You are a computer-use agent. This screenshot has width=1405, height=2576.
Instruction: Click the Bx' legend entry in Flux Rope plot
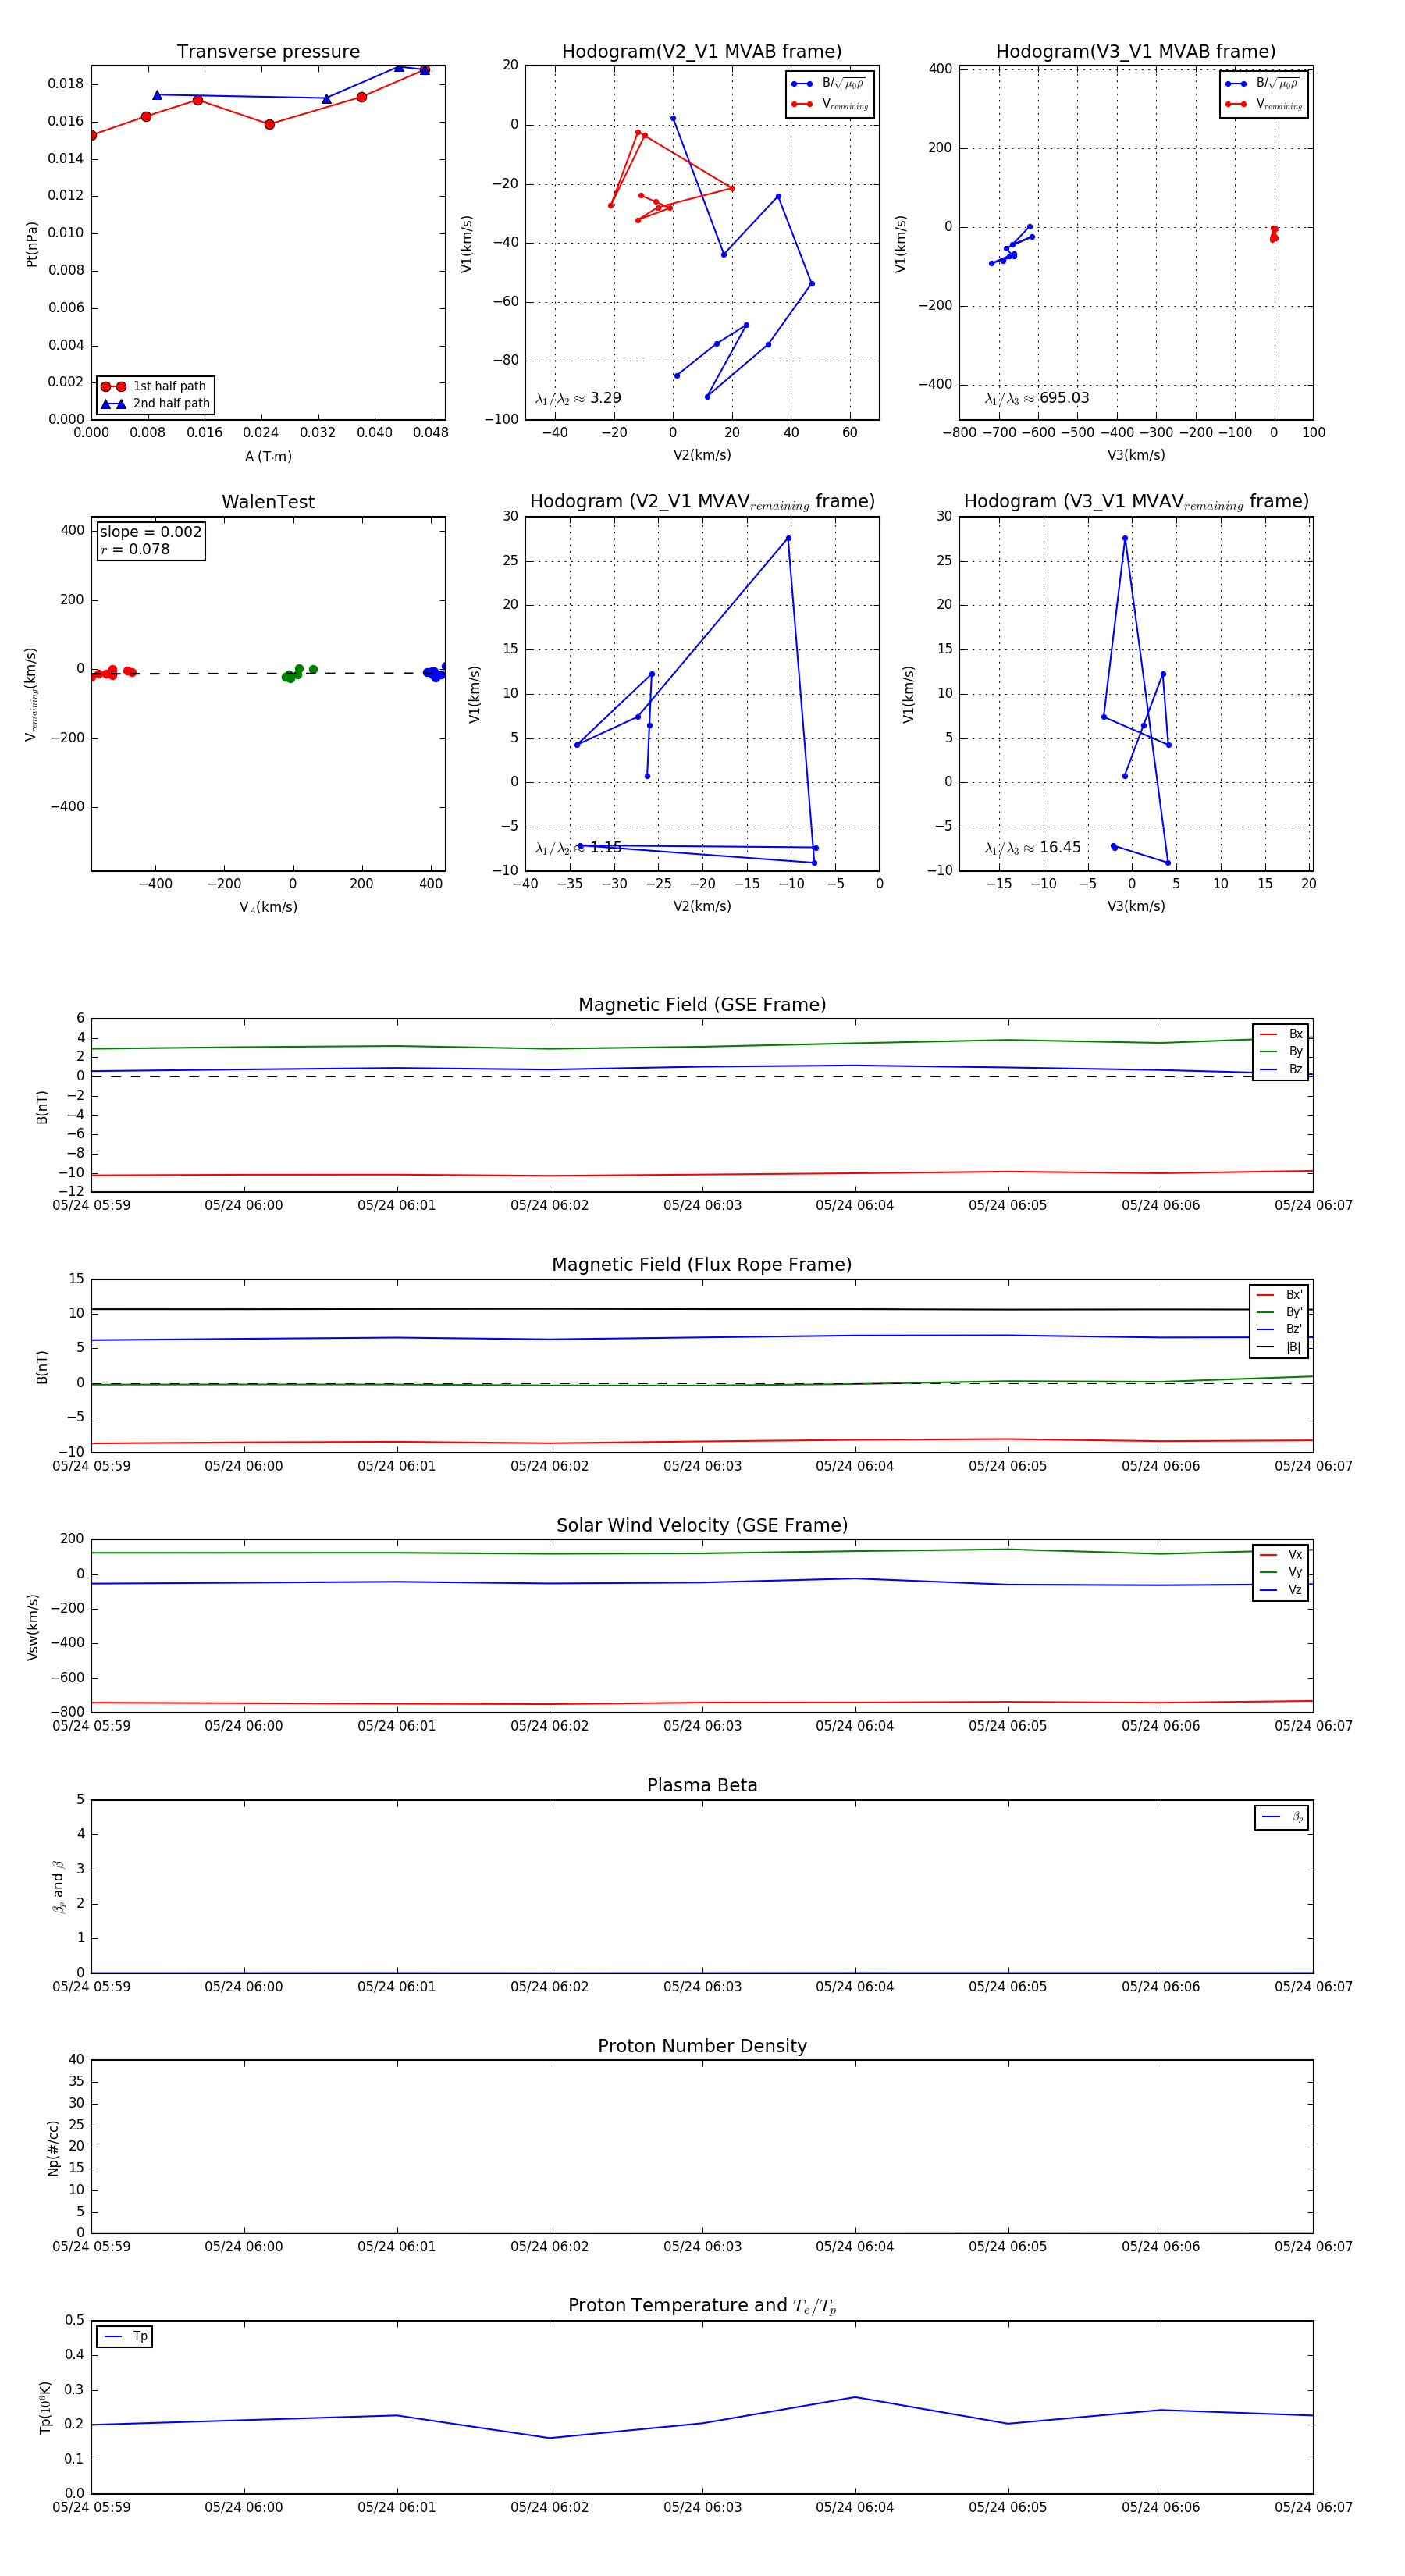(1279, 1295)
